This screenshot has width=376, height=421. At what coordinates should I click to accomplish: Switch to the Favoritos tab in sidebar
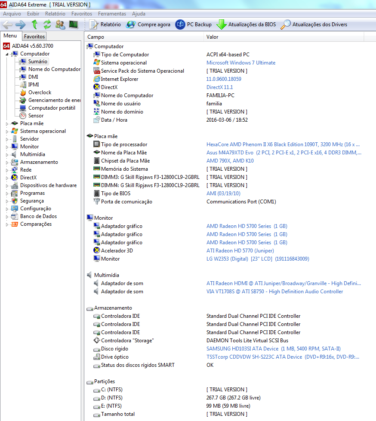[x=34, y=36]
